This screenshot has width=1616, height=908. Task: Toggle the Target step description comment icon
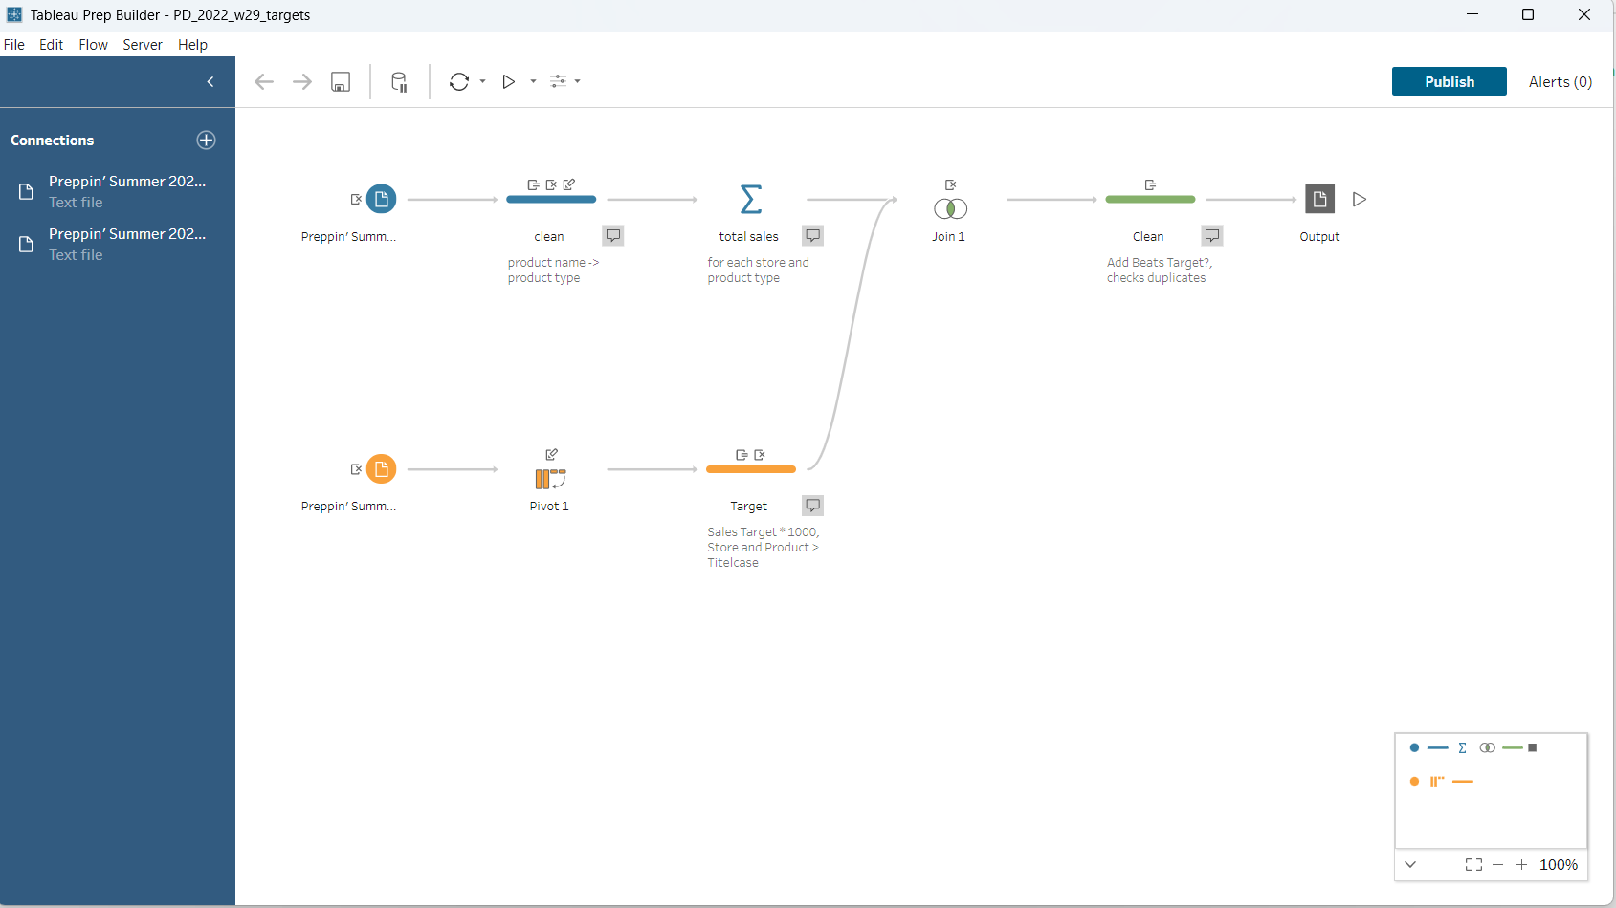[813, 505]
